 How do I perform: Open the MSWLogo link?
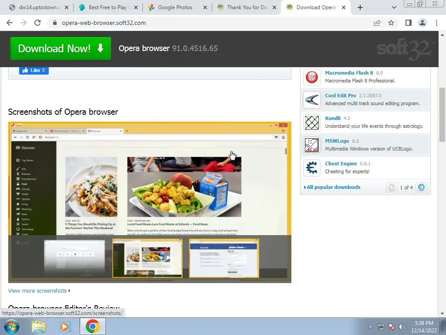pos(337,141)
